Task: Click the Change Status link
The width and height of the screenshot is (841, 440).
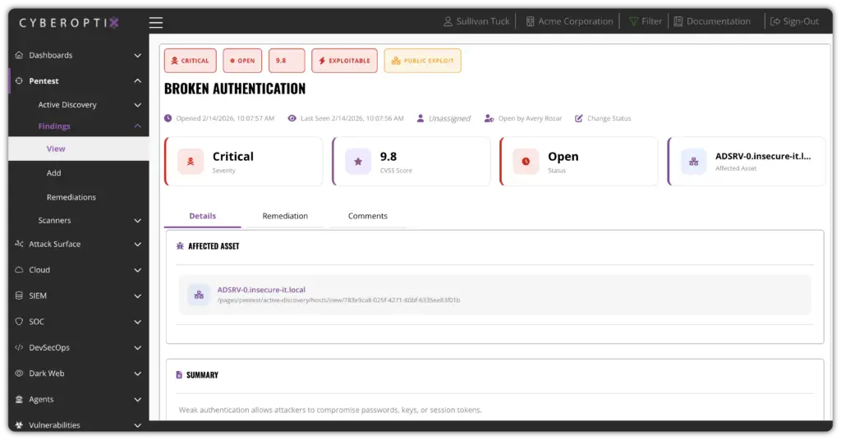Action: tap(609, 118)
